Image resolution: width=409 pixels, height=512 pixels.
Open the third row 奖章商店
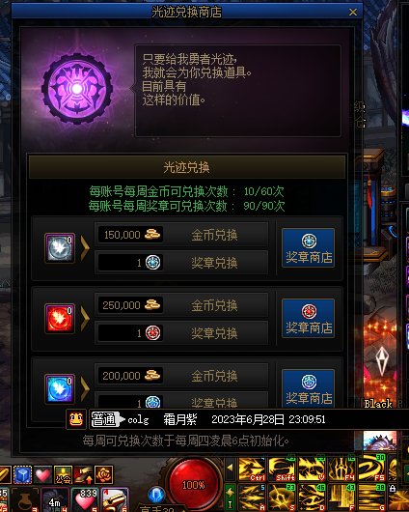coord(309,388)
